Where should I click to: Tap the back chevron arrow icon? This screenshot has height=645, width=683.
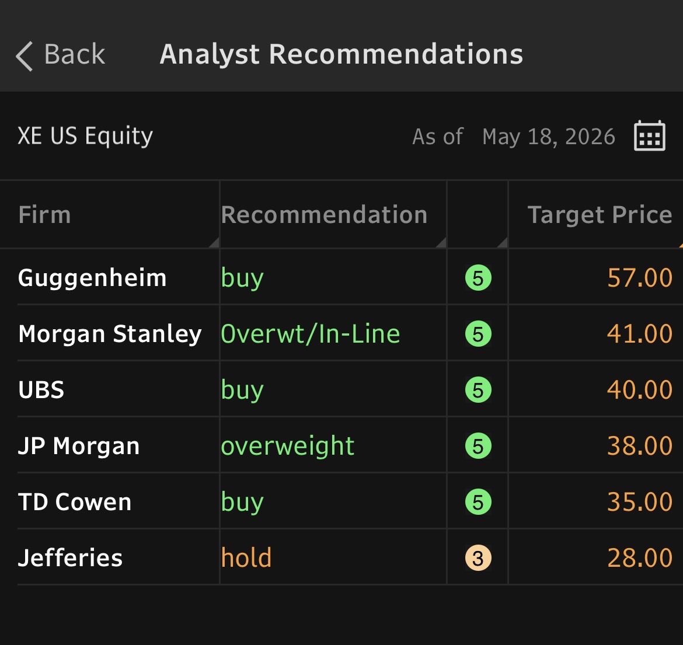pos(25,56)
